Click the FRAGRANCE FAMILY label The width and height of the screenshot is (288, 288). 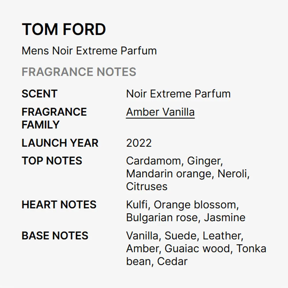54,118
